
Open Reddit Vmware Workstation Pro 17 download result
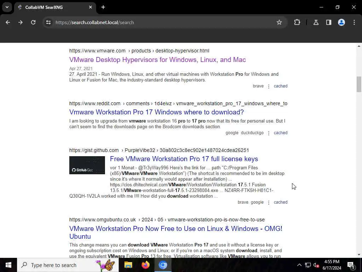pyautogui.click(x=157, y=112)
